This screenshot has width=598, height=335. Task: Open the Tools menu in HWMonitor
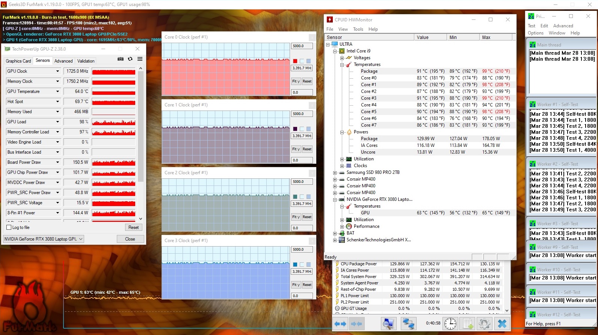(358, 29)
